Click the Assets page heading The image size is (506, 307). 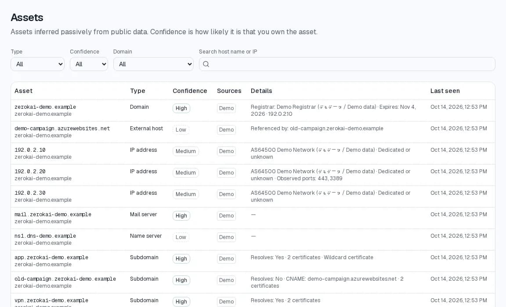27,18
